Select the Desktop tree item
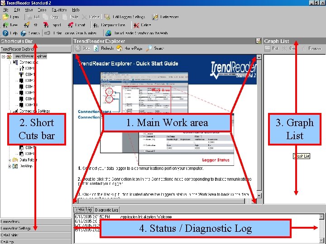326x244 pixels. (26, 166)
